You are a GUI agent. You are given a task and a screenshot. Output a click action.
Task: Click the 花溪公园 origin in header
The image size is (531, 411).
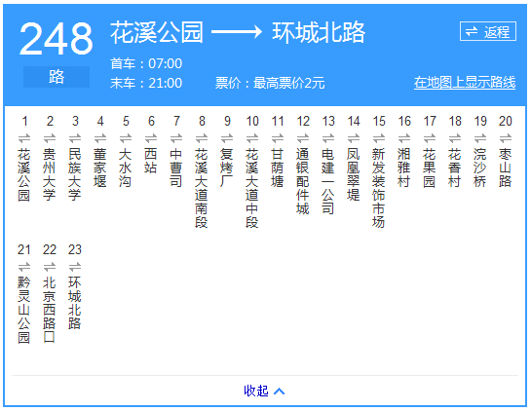[x=157, y=32]
